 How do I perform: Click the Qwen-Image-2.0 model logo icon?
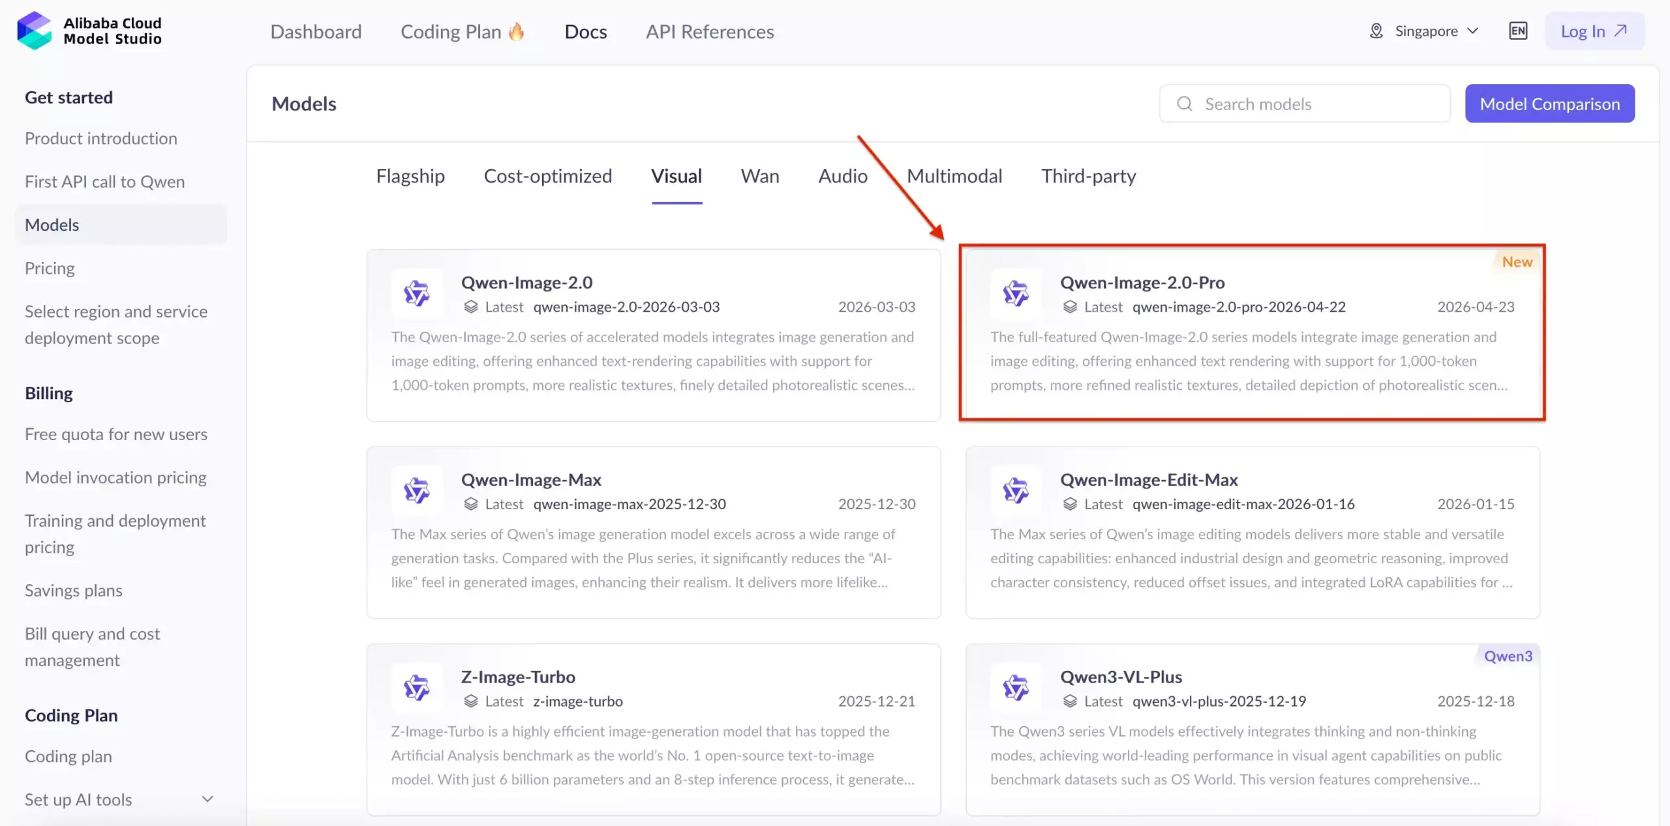click(417, 293)
